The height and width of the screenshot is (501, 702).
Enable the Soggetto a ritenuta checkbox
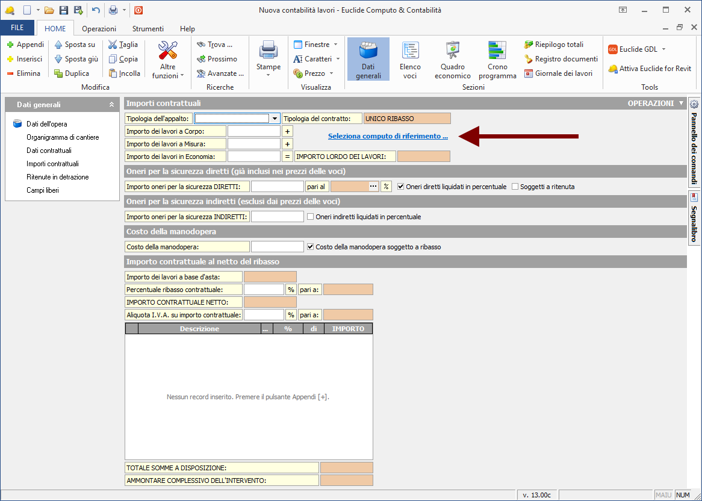click(515, 187)
